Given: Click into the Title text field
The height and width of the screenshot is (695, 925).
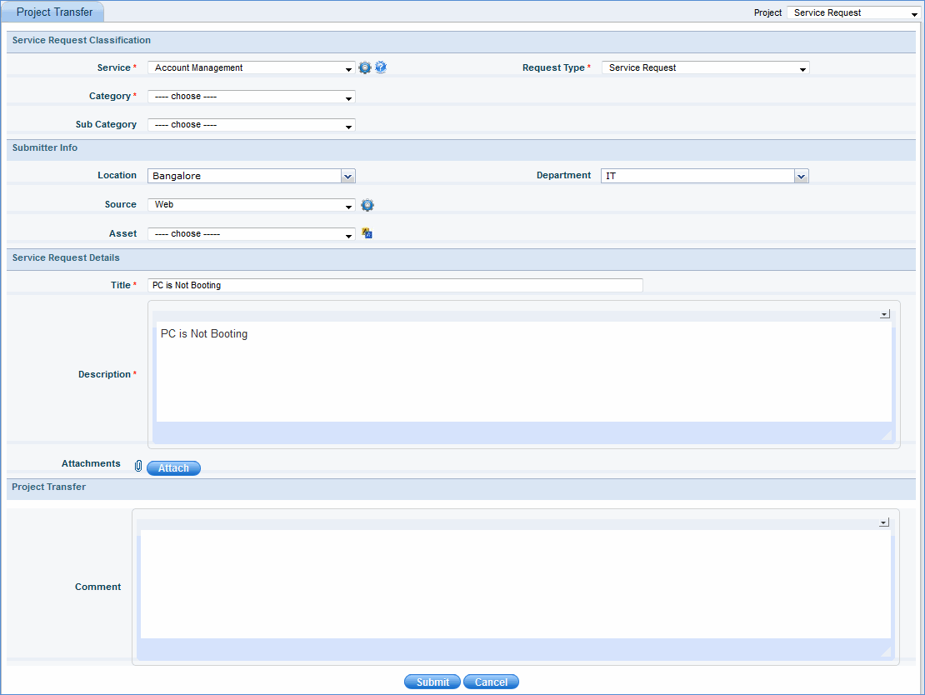Looking at the screenshot, I should pos(395,285).
